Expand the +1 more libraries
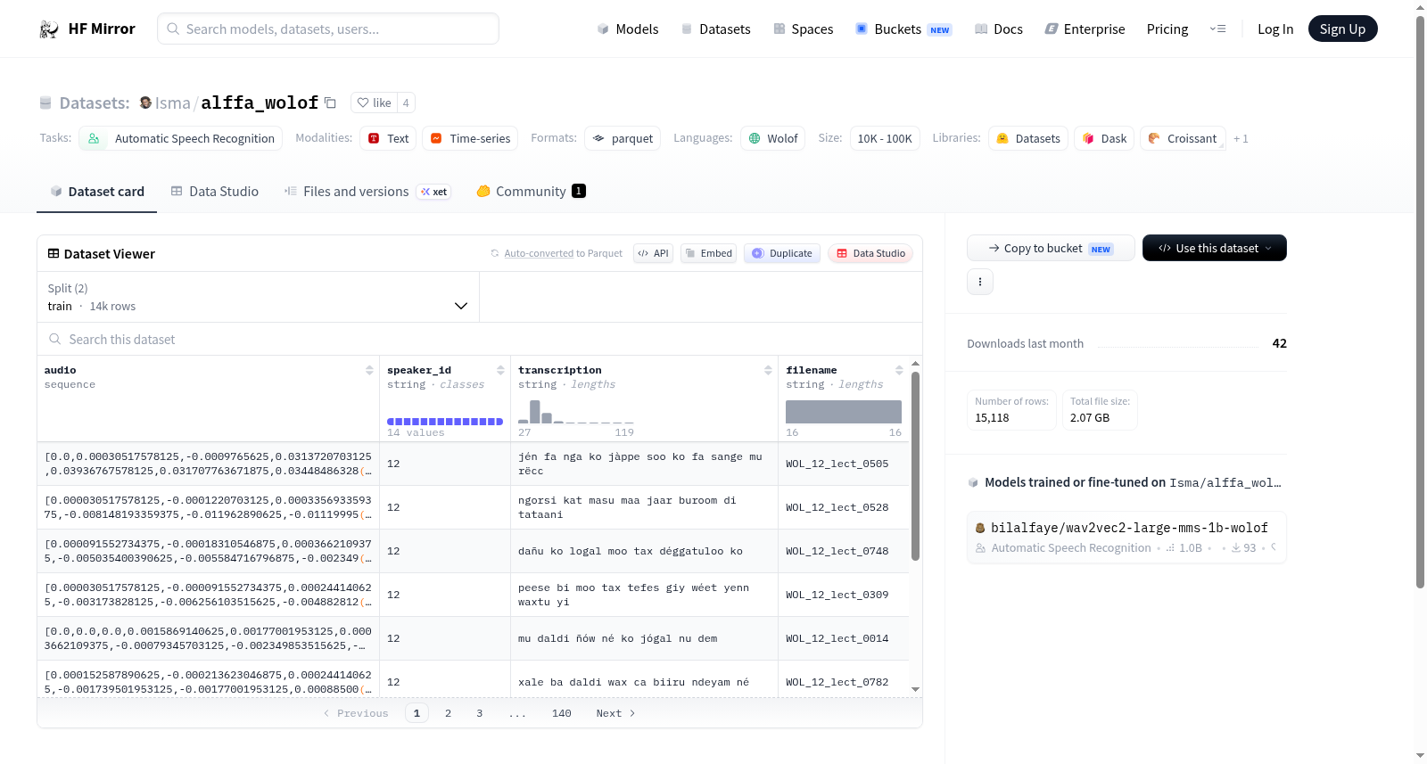The width and height of the screenshot is (1427, 764). [x=1241, y=139]
